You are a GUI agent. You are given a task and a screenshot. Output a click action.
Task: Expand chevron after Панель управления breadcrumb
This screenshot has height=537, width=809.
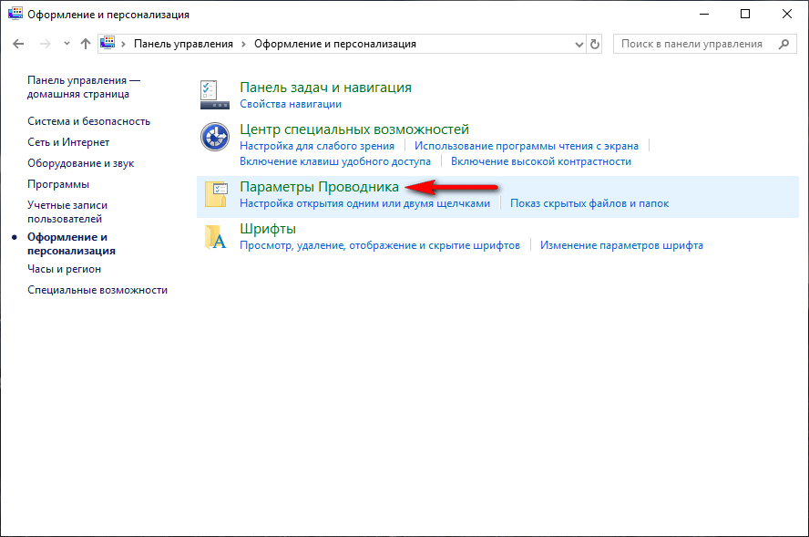pos(243,44)
